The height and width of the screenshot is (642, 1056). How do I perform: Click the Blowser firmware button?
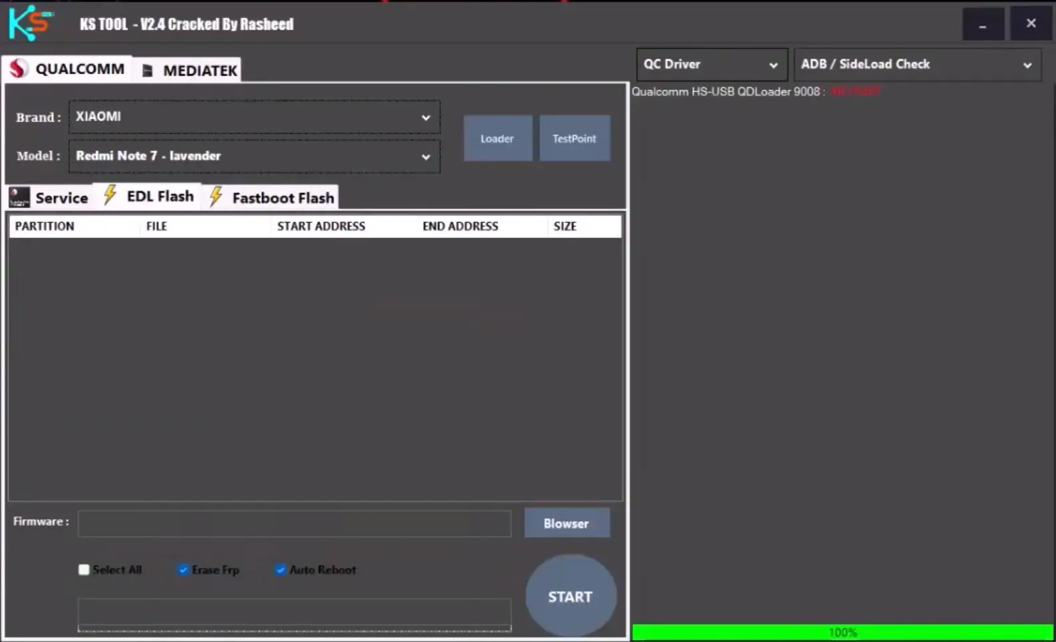pos(566,523)
